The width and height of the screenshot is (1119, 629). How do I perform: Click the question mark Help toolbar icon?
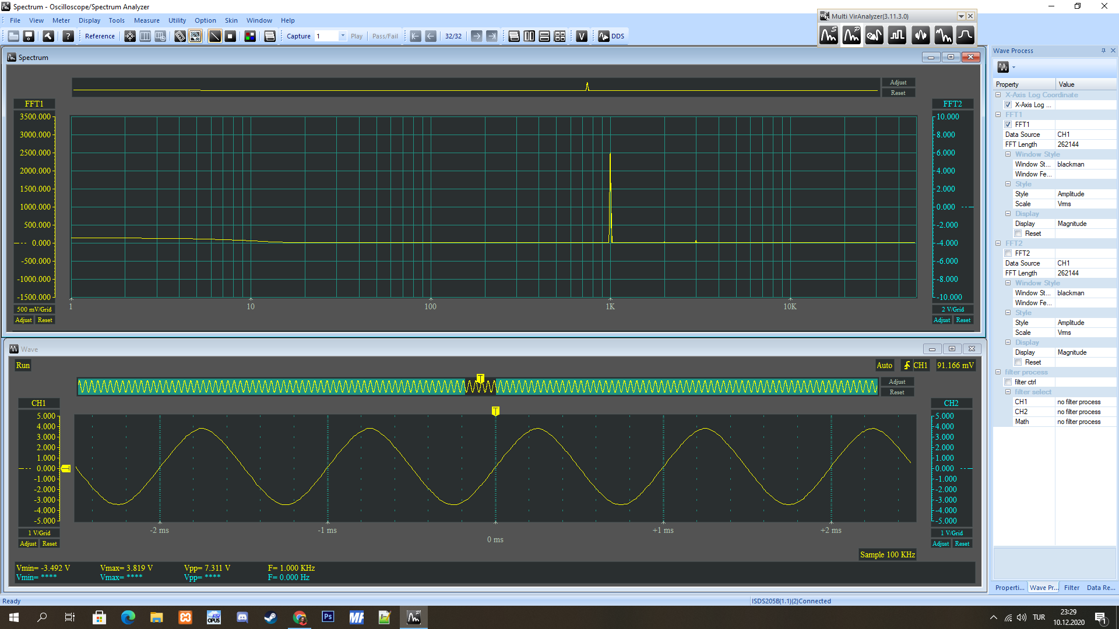pos(68,36)
